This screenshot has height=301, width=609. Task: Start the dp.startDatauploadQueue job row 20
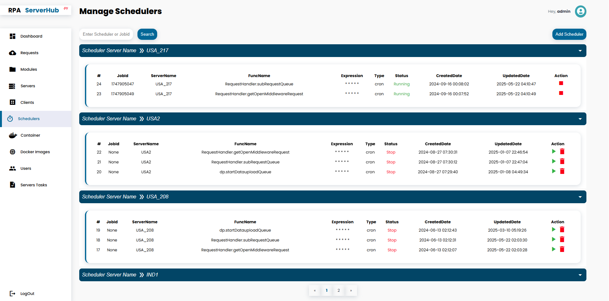(x=554, y=171)
